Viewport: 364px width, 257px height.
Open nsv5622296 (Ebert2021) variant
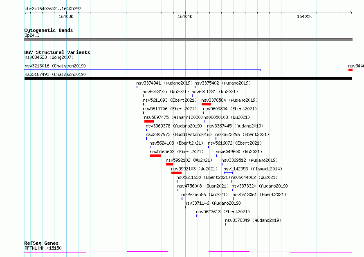(x=242, y=134)
